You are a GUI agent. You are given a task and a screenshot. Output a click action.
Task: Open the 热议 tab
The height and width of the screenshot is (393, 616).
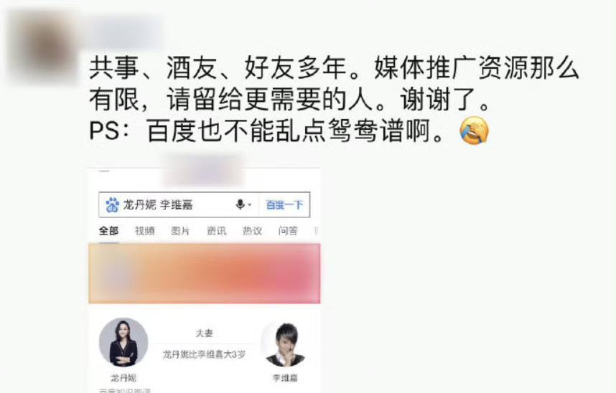pos(252,231)
